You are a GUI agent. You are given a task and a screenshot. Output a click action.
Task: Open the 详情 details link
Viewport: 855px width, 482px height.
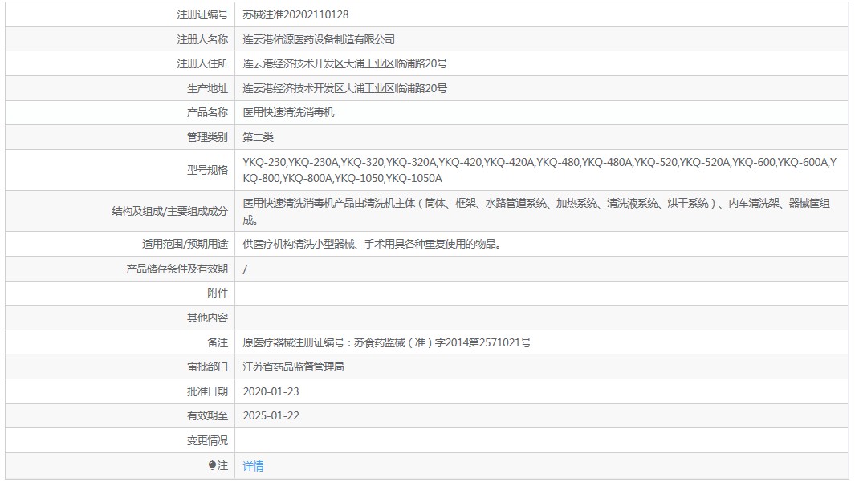click(253, 466)
